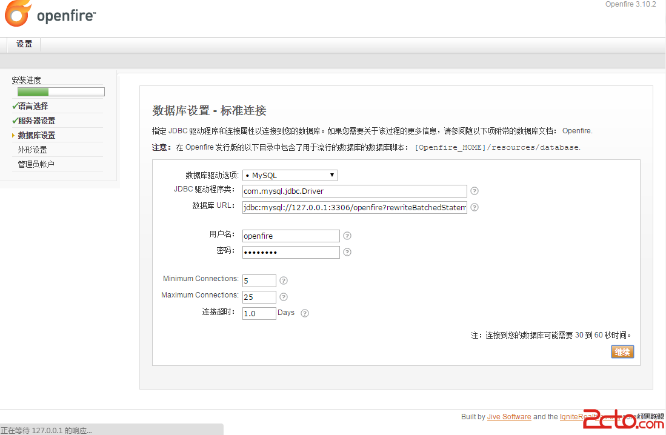The height and width of the screenshot is (435, 666).
Task: Switch to the 设置 tab
Action: tap(24, 44)
